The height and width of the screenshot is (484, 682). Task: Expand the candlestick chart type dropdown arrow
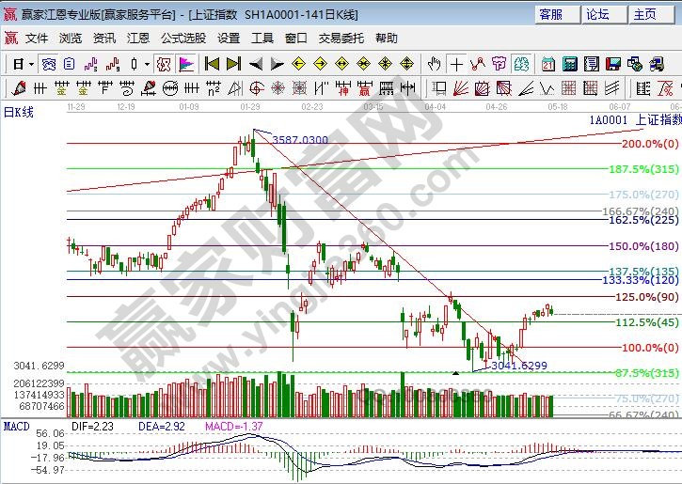[x=147, y=64]
